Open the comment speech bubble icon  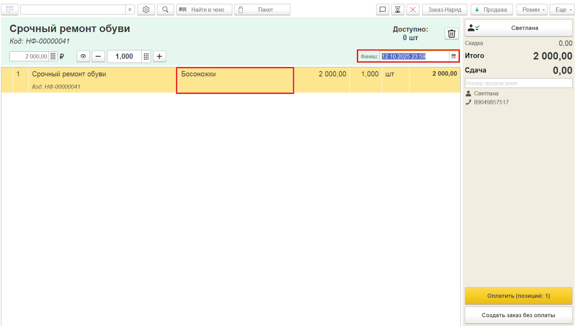pos(382,9)
